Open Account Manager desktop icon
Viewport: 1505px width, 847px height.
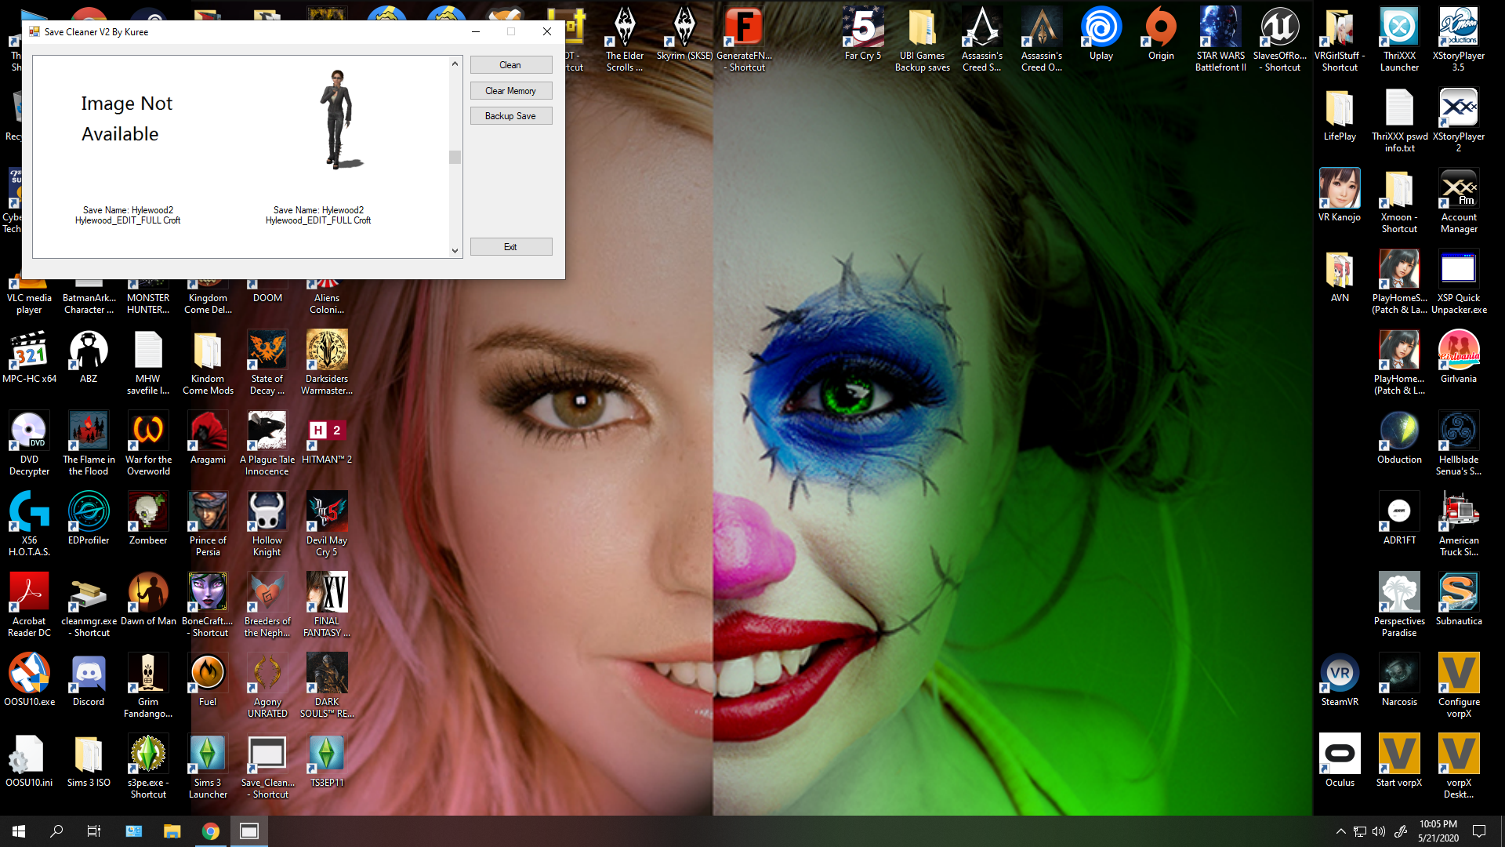tap(1459, 201)
